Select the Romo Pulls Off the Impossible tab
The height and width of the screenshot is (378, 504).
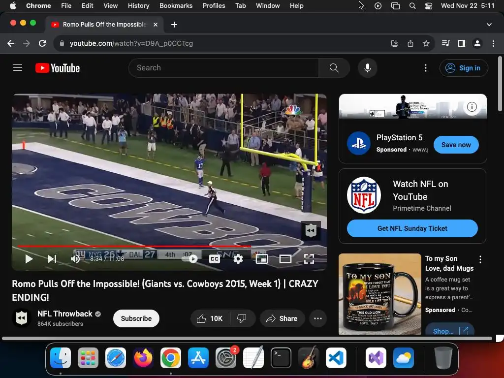pos(103,25)
